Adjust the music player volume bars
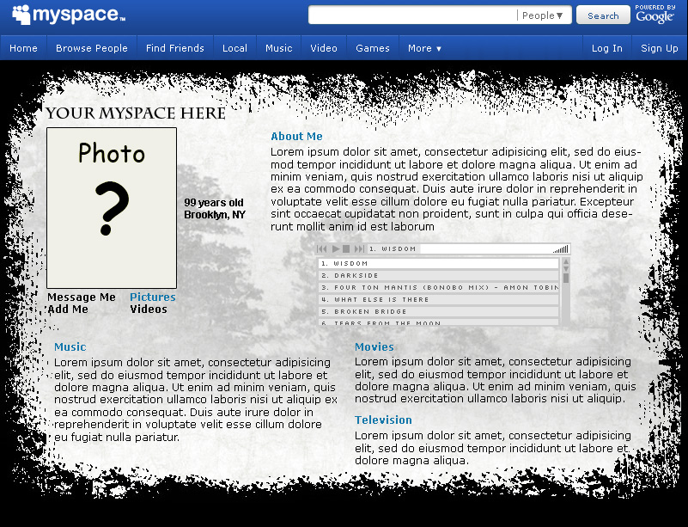This screenshot has height=527, width=688. coord(561,249)
